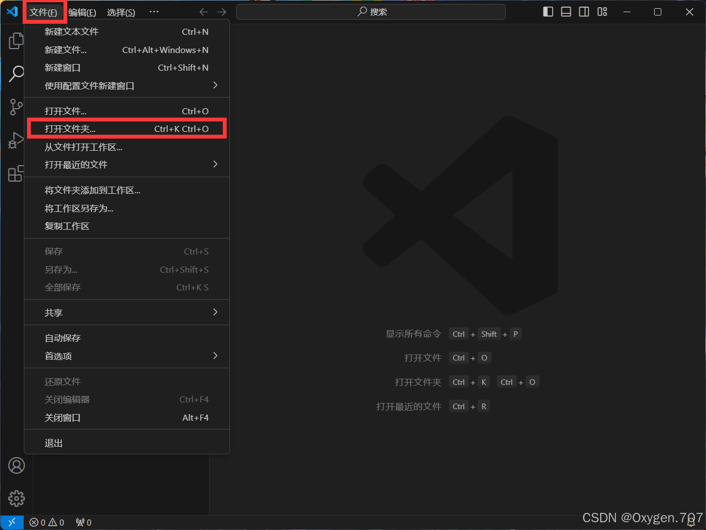Viewport: 706px width, 530px height.
Task: Select 关闭窗口 menu entry
Action: click(x=127, y=418)
